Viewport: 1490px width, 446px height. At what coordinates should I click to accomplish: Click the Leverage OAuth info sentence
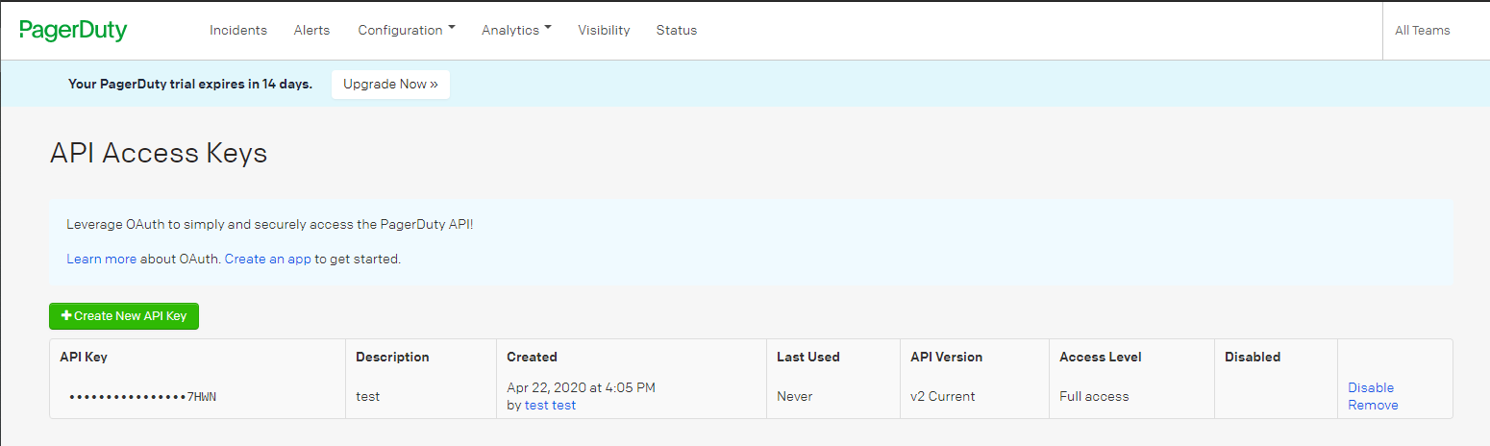click(x=270, y=224)
